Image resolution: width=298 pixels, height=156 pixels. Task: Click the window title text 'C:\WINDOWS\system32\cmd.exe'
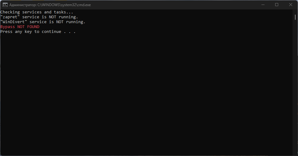pos(64,5)
